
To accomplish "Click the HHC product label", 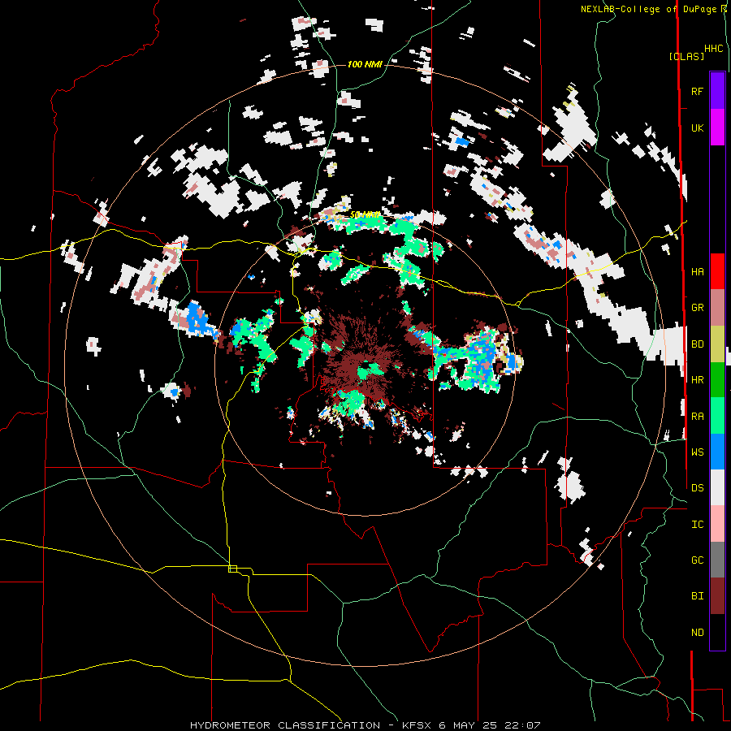I will (x=714, y=49).
